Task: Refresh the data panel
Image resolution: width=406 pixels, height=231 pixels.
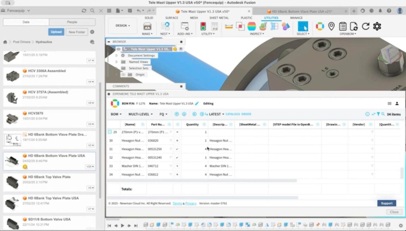Action: 84,11
